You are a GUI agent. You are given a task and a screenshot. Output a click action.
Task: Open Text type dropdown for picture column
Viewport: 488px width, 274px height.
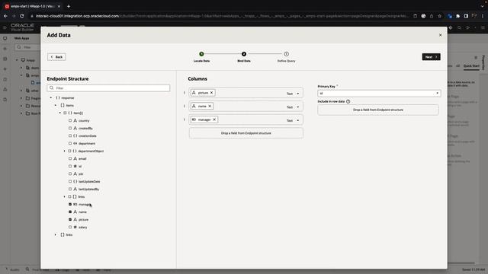click(x=293, y=94)
